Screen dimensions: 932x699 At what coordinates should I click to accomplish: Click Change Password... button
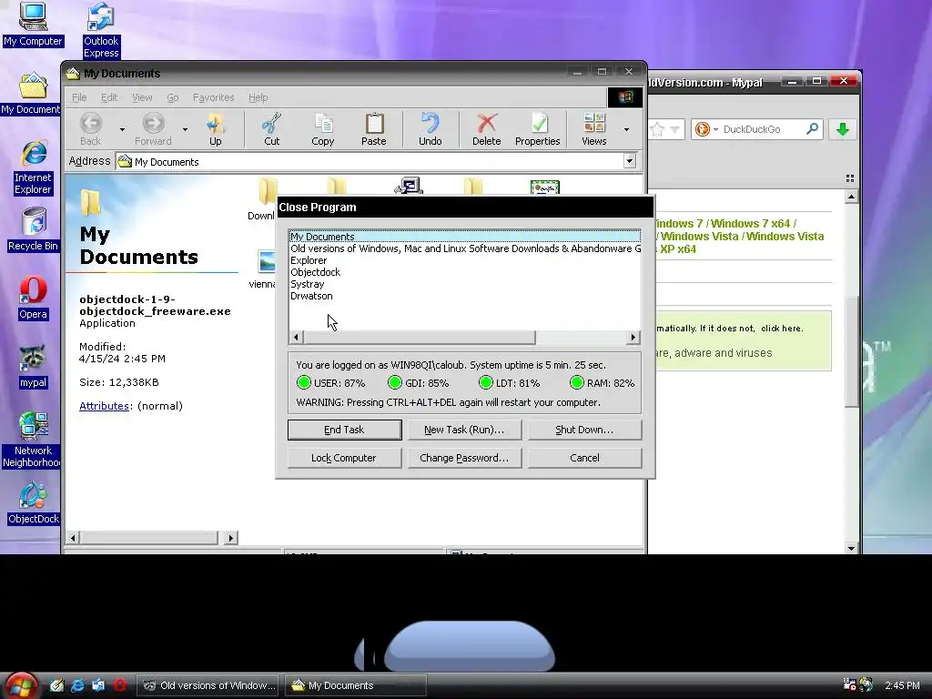coord(464,458)
